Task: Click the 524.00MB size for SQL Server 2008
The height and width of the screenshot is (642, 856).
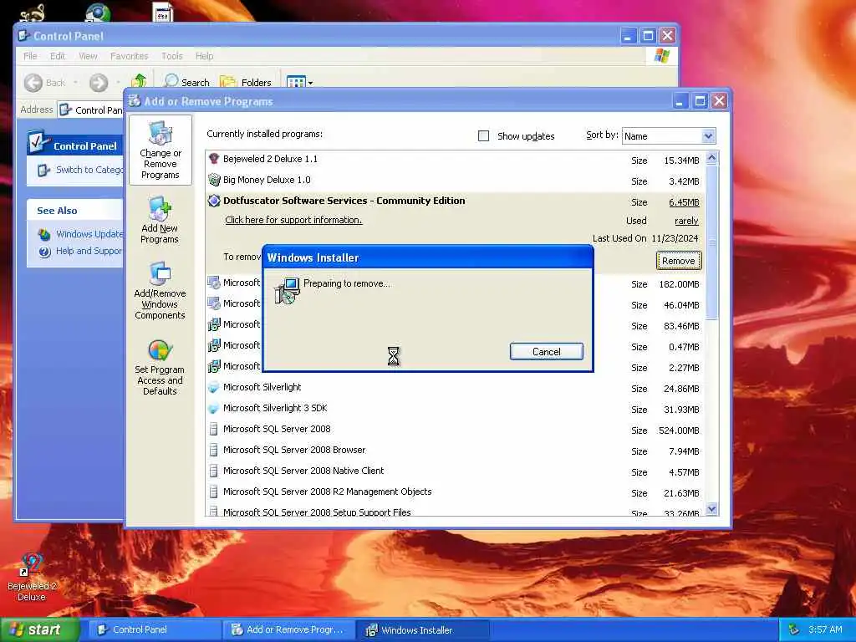Action: click(x=679, y=431)
